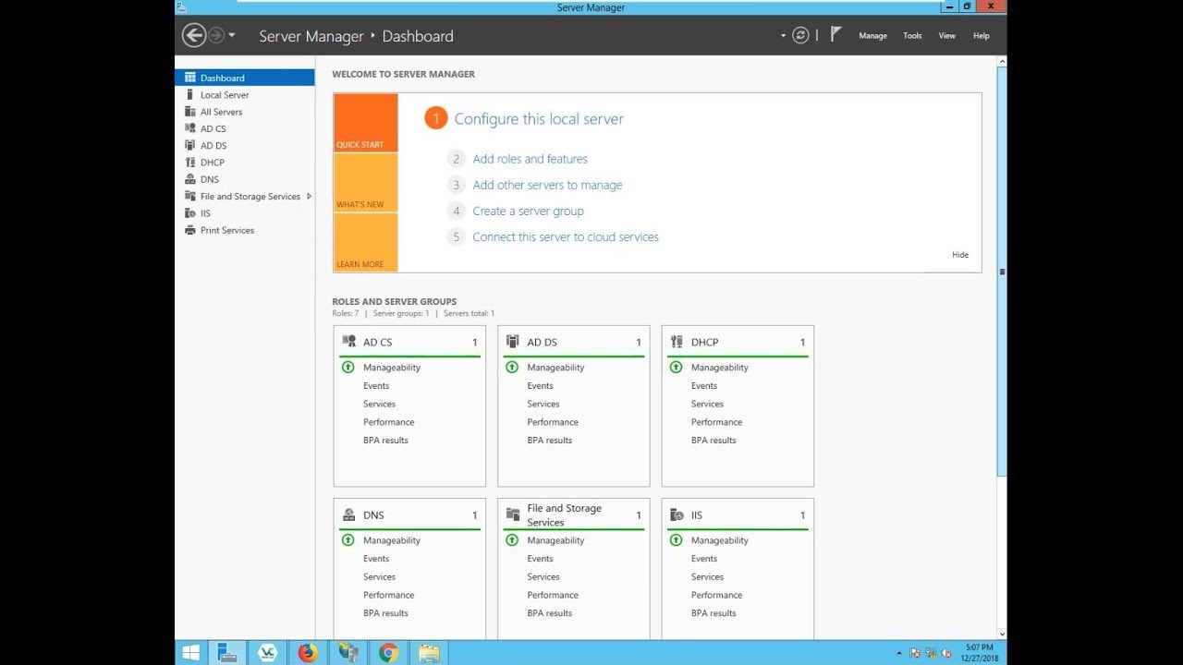The width and height of the screenshot is (1183, 665).
Task: Select All Servers in the sidebar
Action: [x=245, y=112]
